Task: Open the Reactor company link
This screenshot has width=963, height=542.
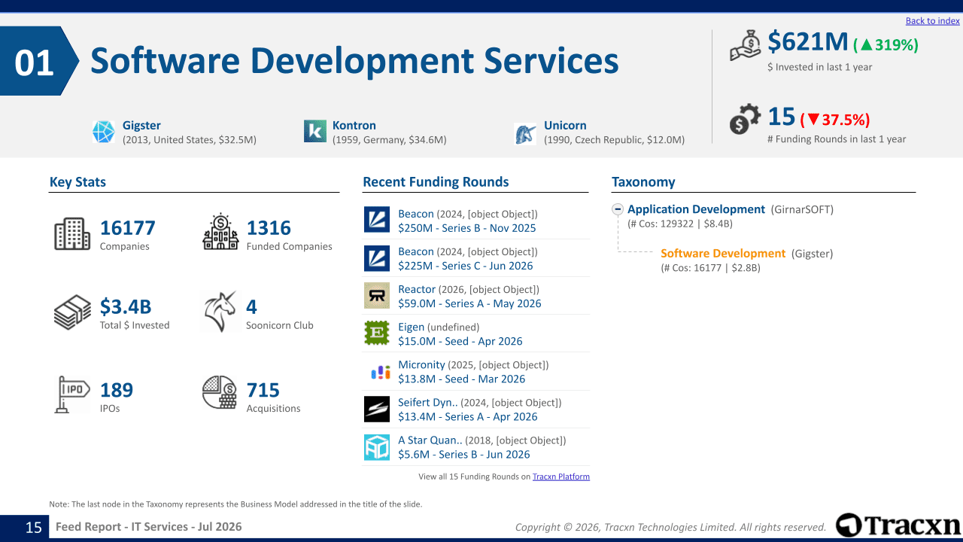Action: click(417, 289)
